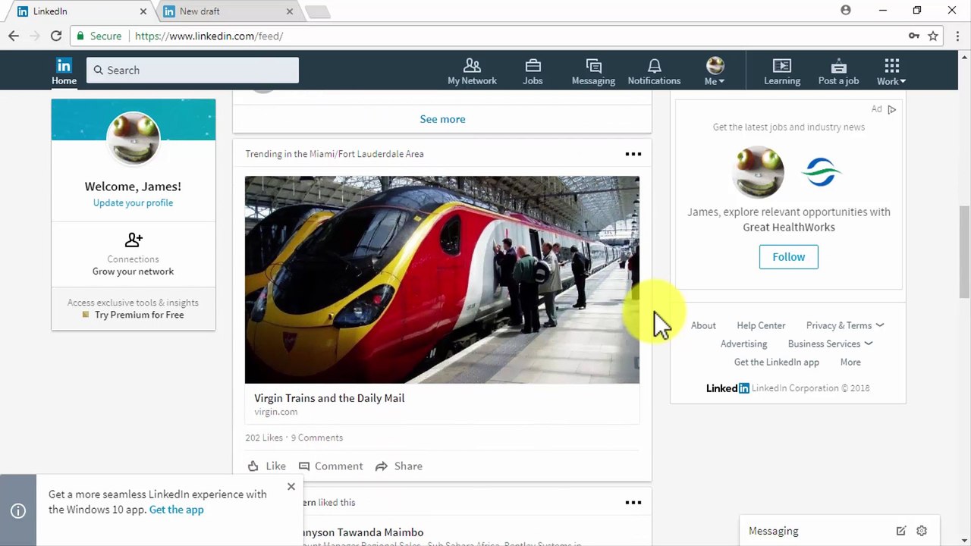Close the LinkedIn browser tab
The width and height of the screenshot is (971, 546).
point(143,11)
